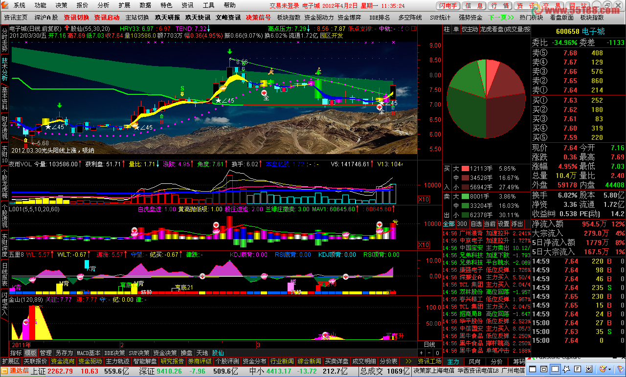This screenshot has width=626, height=377.
Task: Click the 买① 7.63 order row
Action: [578, 100]
